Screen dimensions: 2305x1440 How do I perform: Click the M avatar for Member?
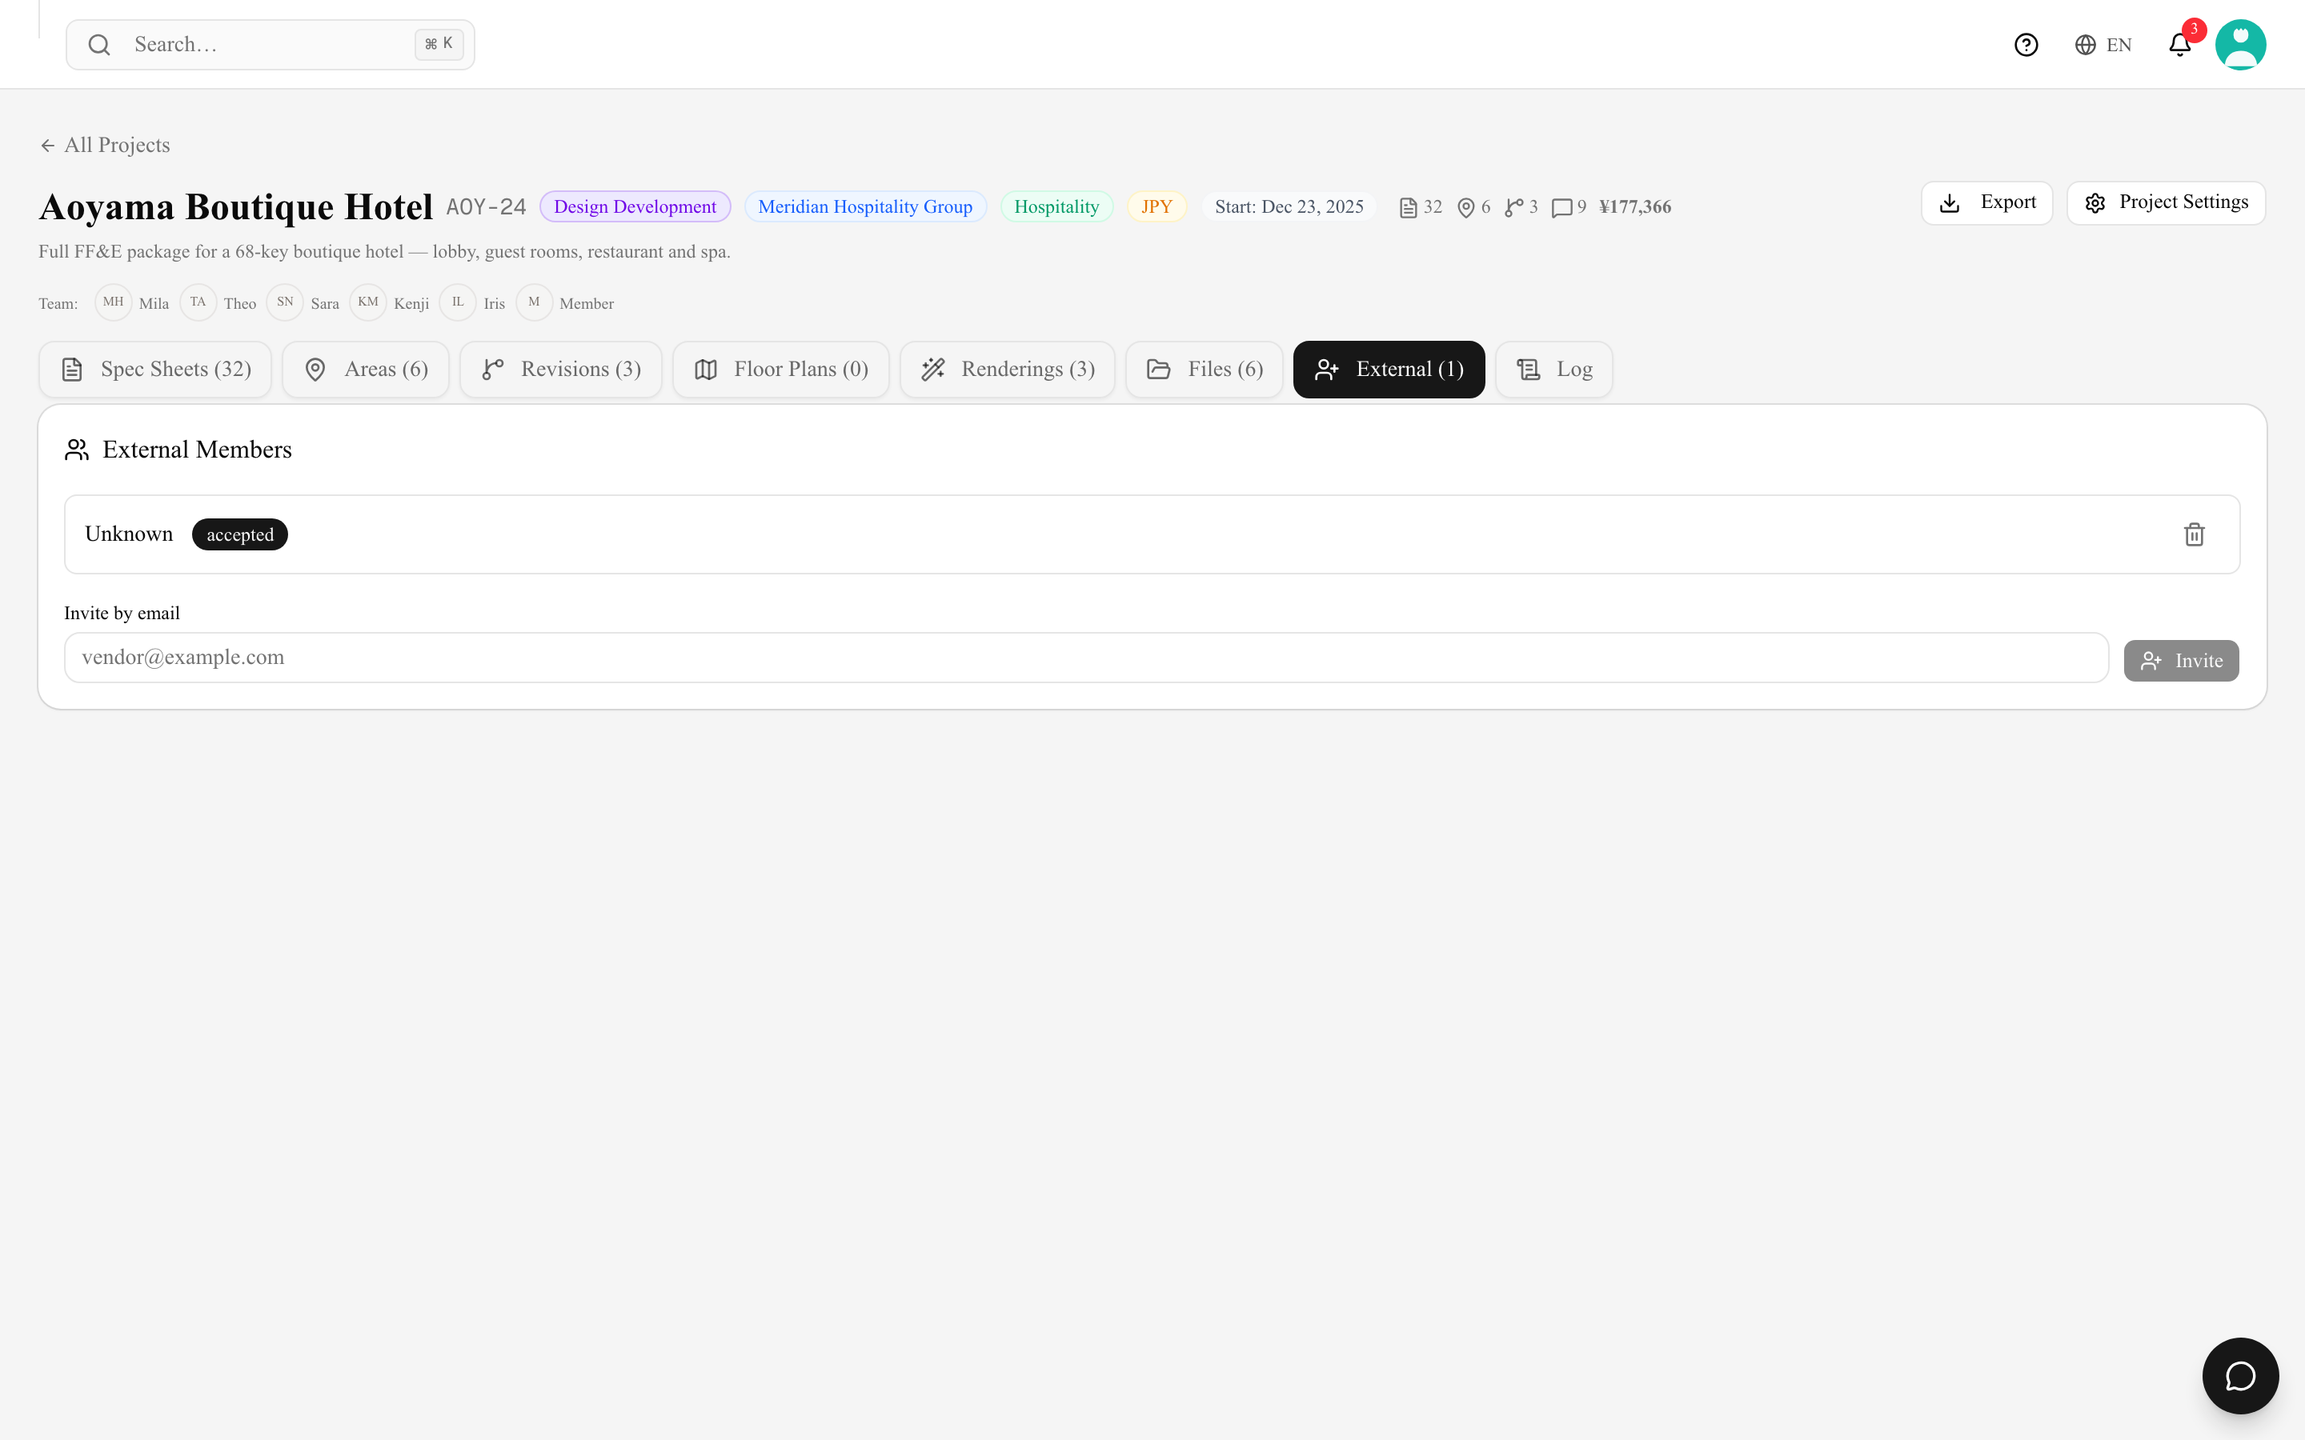point(535,302)
